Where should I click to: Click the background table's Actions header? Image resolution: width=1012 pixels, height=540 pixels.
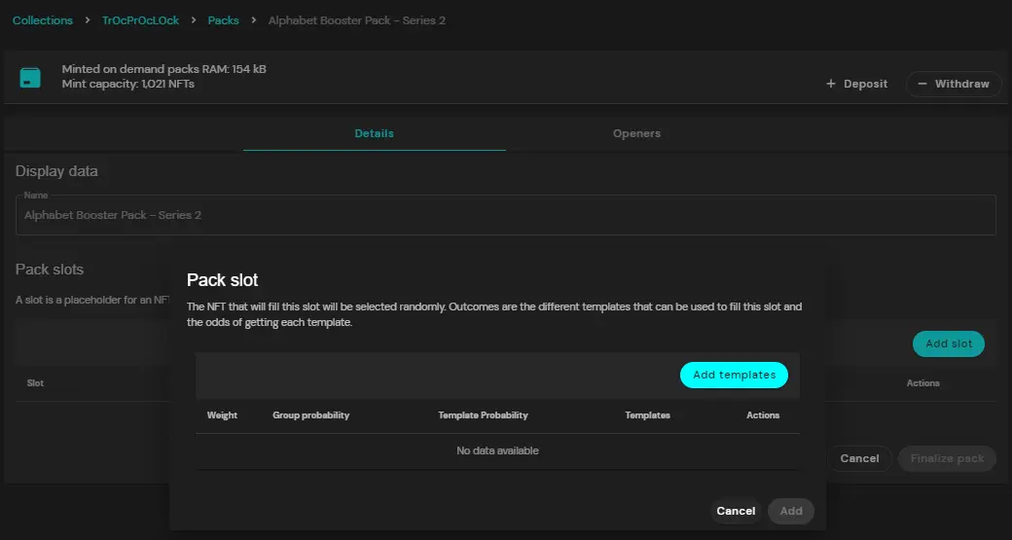pyautogui.click(x=922, y=383)
